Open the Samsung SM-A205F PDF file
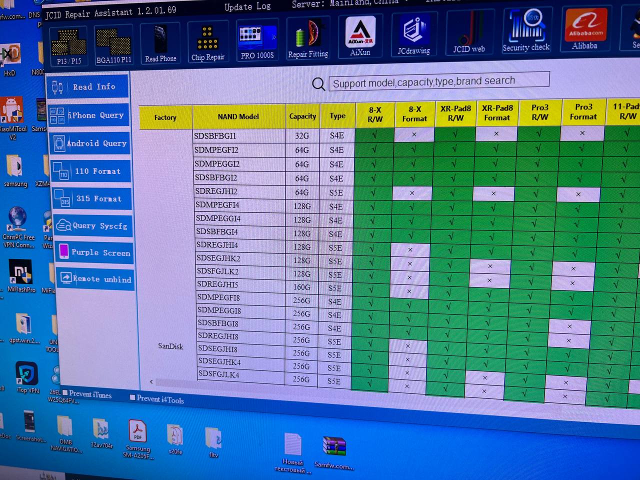This screenshot has width=640, height=480. tap(138, 439)
